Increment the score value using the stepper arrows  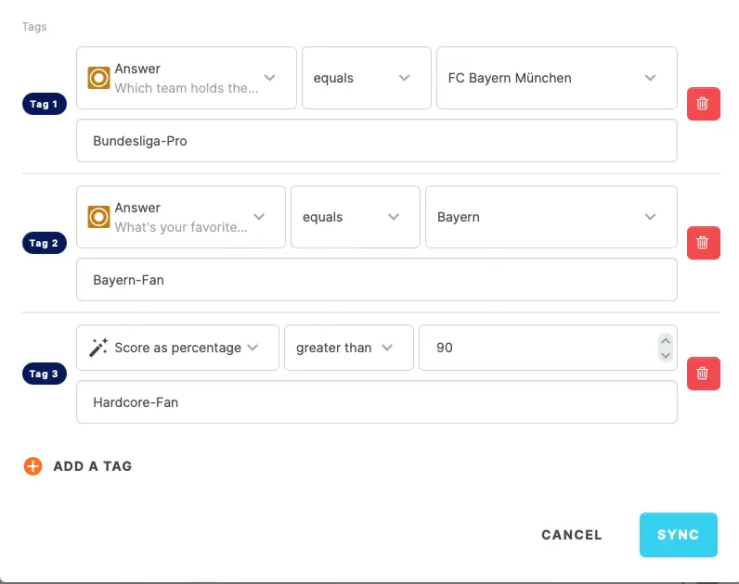(x=665, y=341)
